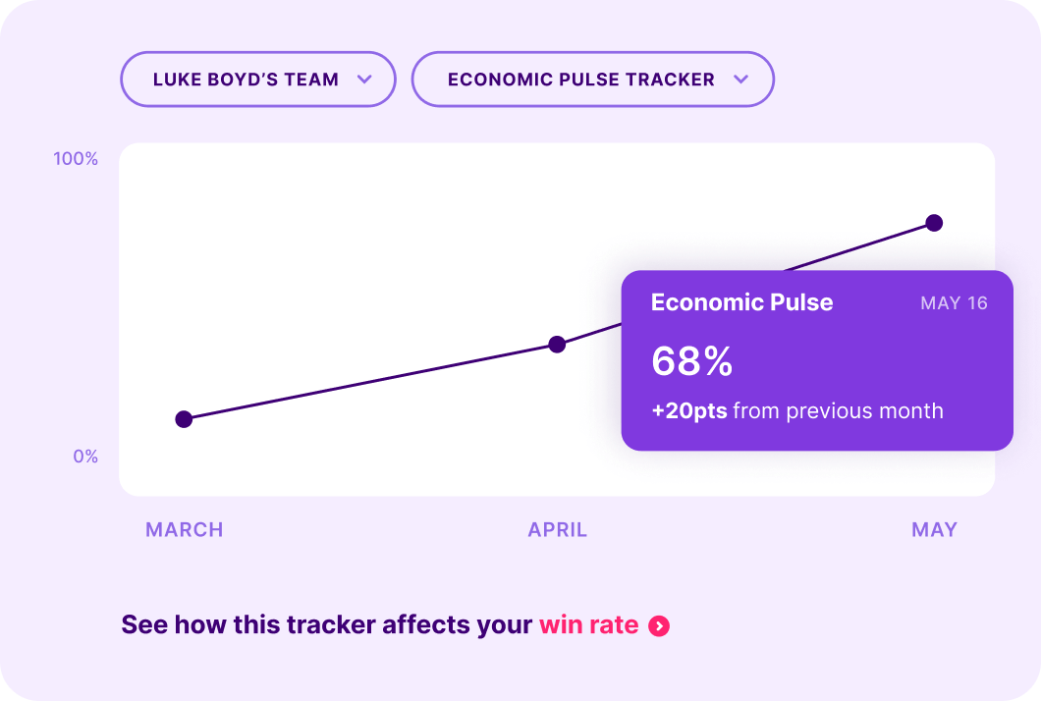Screen dimensions: 1041x701
Task: Click the MAY 16 date in tooltip
Action: pyautogui.click(x=954, y=303)
